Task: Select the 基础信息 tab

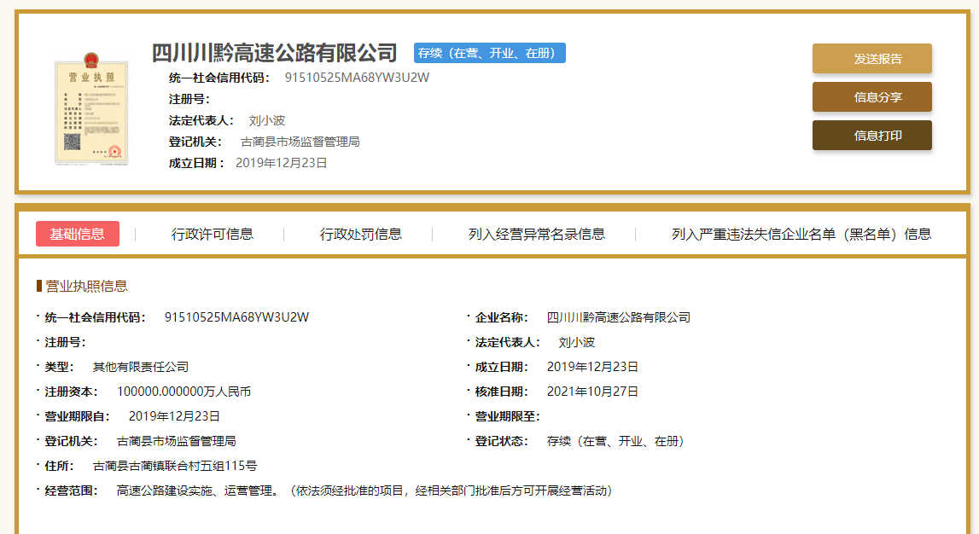Action: [78, 234]
